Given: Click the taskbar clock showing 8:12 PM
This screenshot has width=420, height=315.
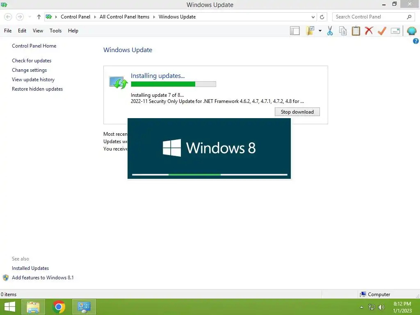Looking at the screenshot, I should click(402, 307).
